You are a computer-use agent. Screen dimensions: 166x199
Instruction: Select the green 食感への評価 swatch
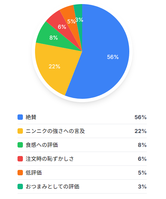(20, 145)
